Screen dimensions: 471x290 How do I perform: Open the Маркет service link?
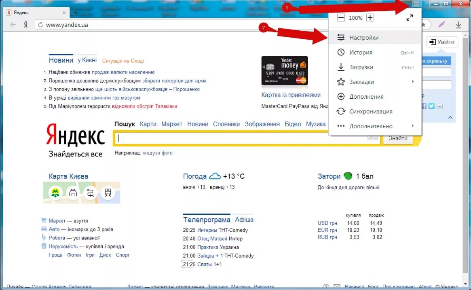(x=172, y=124)
